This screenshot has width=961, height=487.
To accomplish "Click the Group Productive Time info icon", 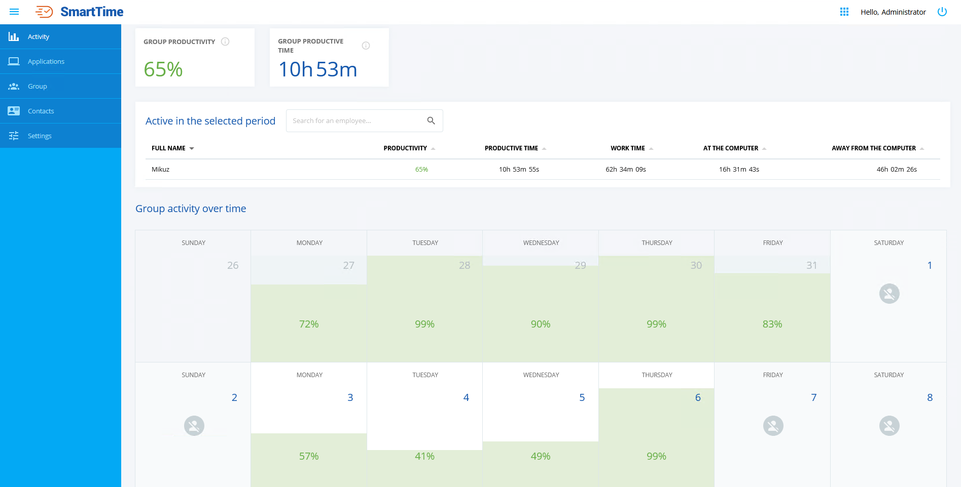I will 366,46.
